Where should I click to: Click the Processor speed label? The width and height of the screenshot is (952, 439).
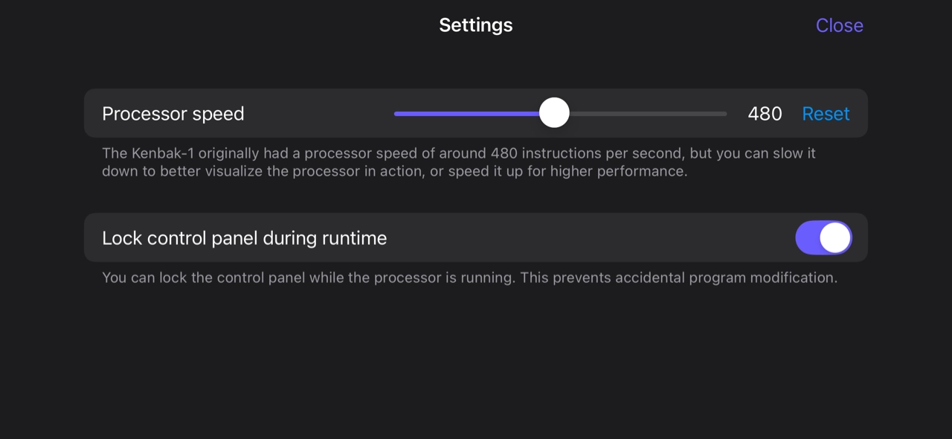pyautogui.click(x=173, y=114)
